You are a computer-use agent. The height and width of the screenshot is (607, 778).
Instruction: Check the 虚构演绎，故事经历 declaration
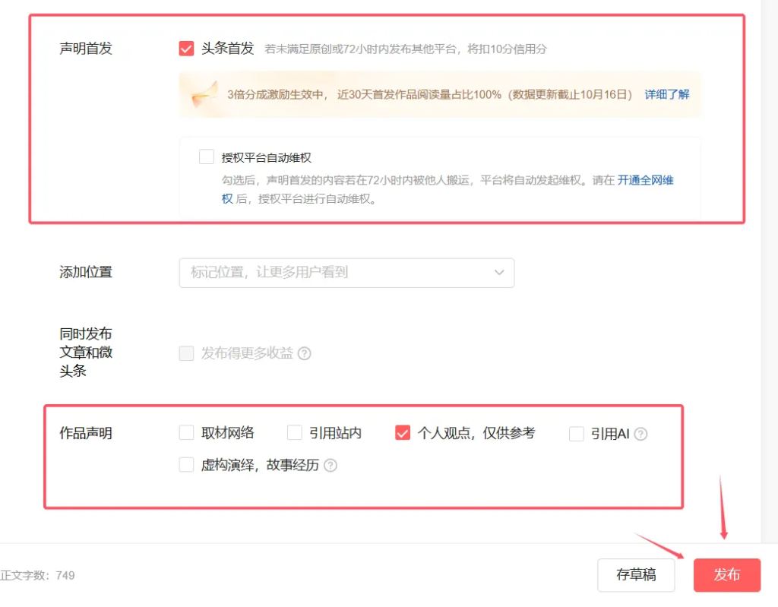[187, 466]
